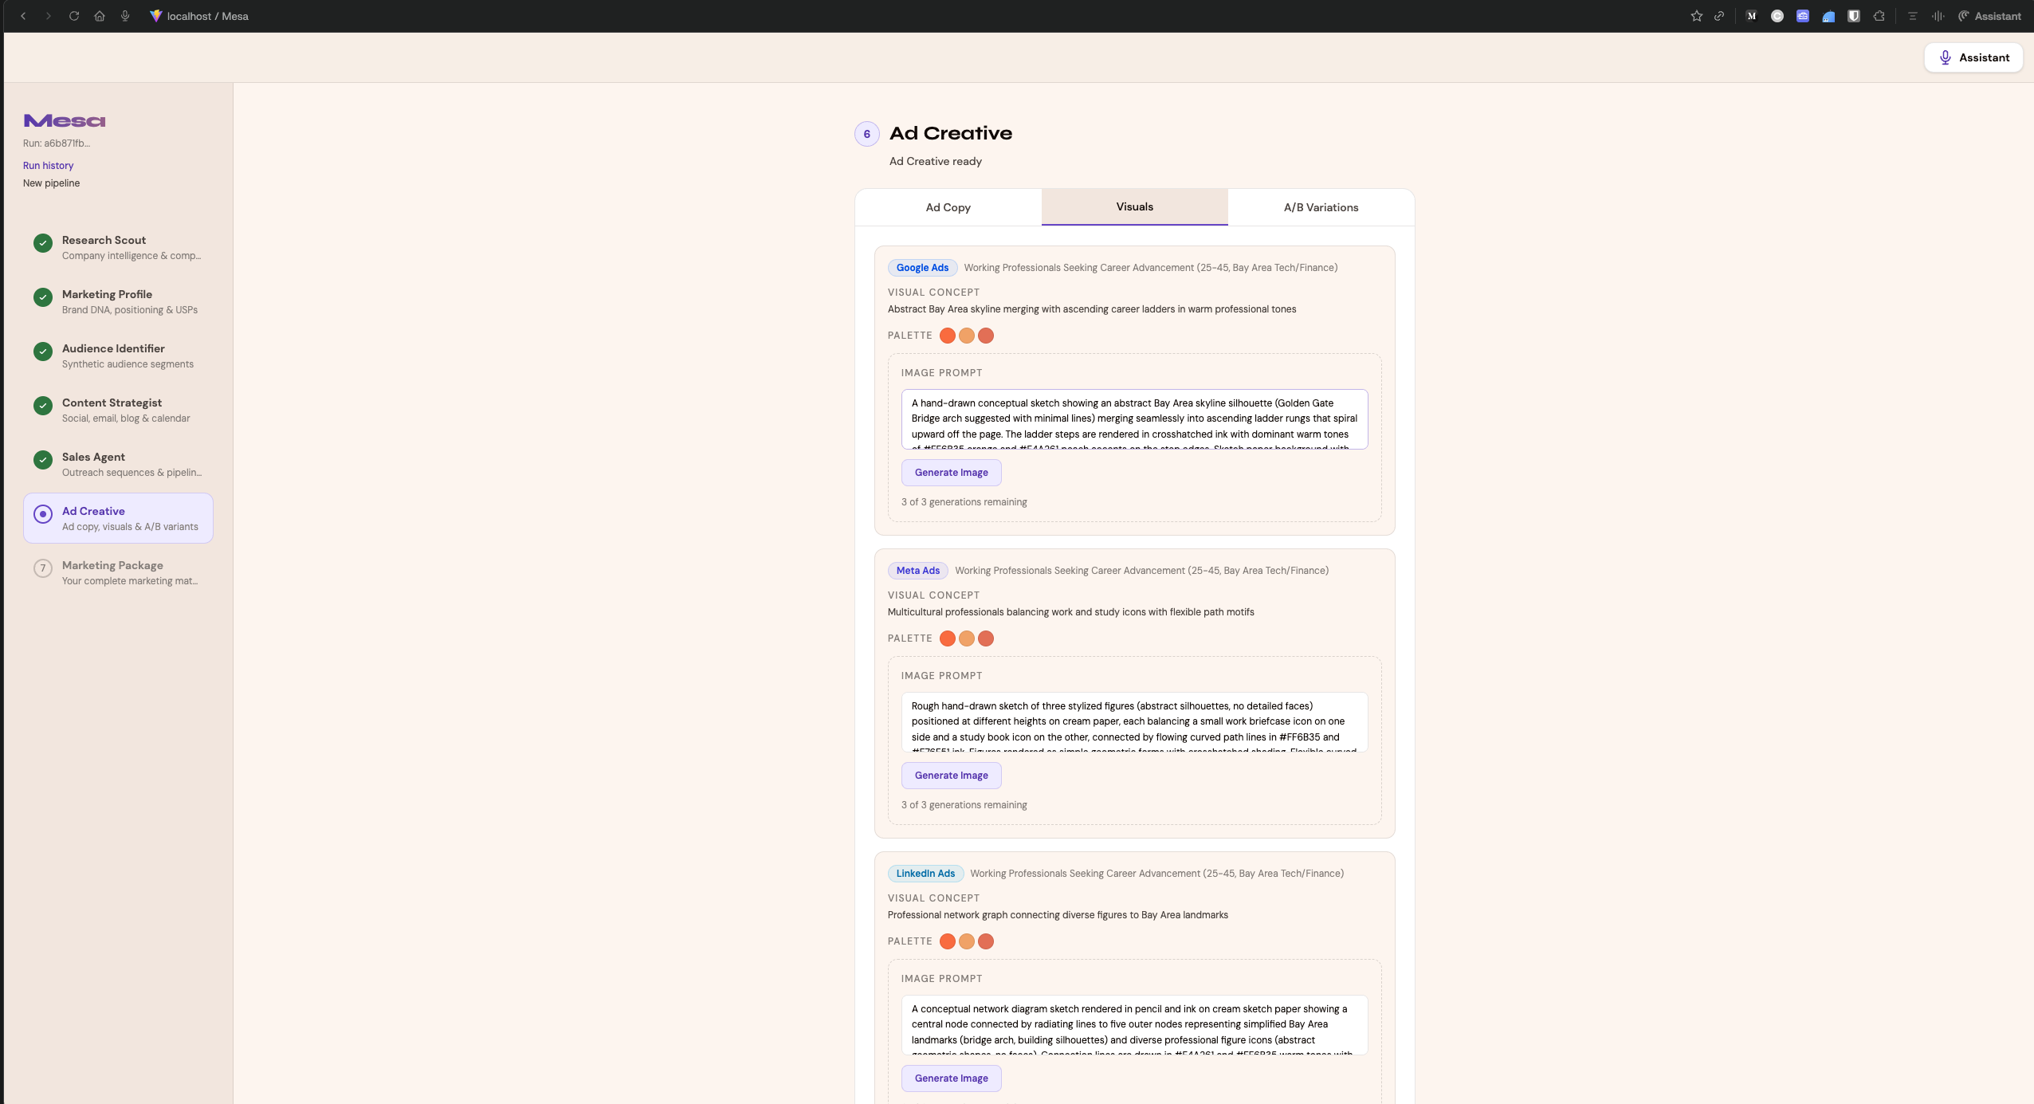
Task: Open the A/B Variations tab
Action: 1321,207
